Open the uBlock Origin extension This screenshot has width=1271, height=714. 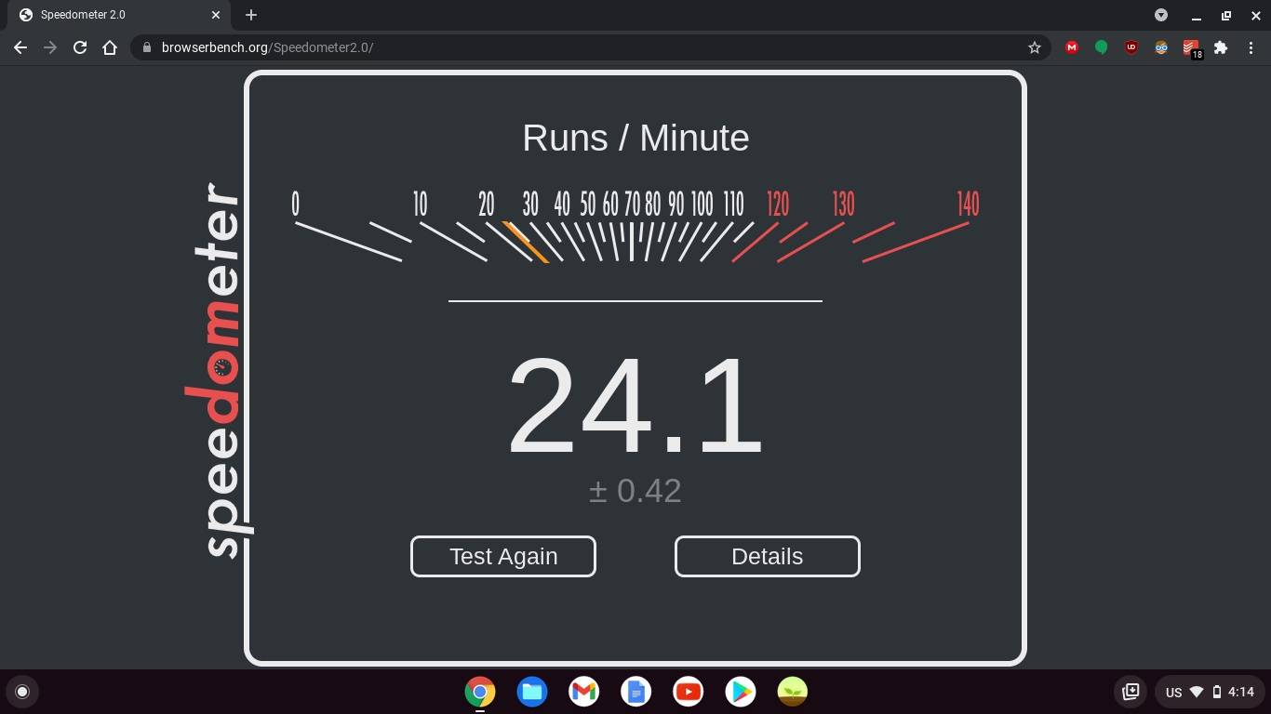pyautogui.click(x=1131, y=47)
